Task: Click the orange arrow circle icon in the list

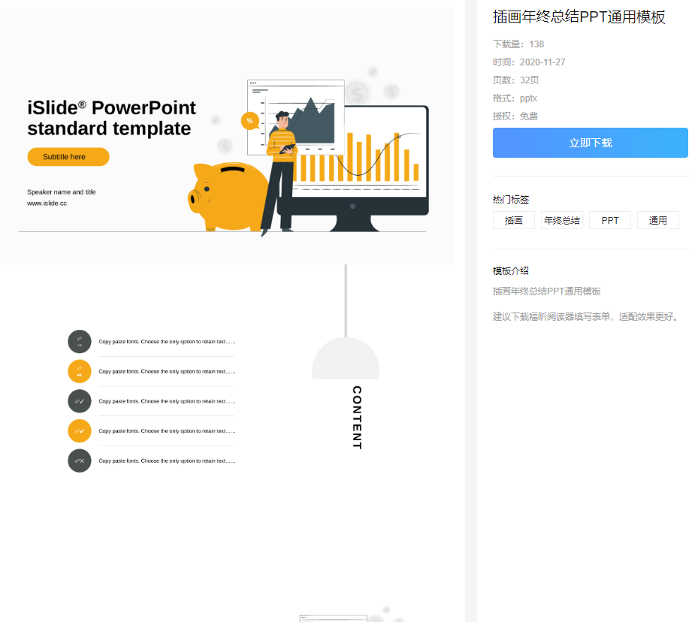Action: coord(79,371)
